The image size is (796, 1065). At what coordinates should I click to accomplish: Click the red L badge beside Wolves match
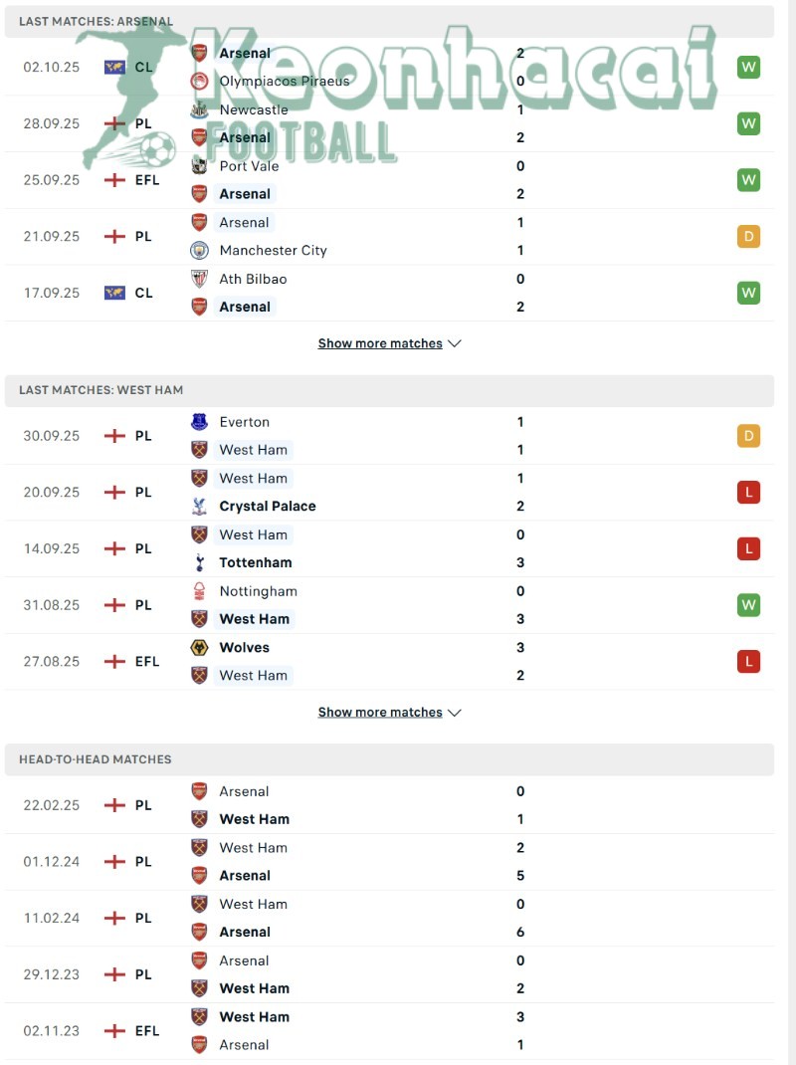click(x=748, y=661)
